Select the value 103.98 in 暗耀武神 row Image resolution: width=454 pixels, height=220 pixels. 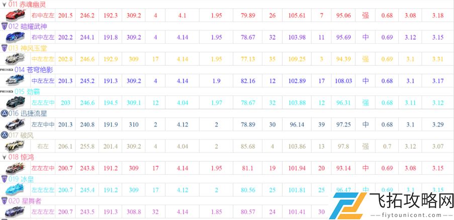(x=297, y=37)
